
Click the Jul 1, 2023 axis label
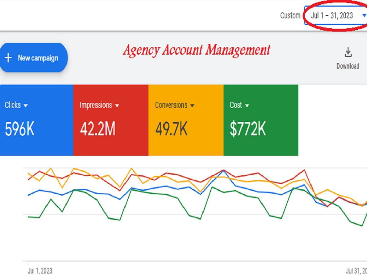(x=40, y=271)
